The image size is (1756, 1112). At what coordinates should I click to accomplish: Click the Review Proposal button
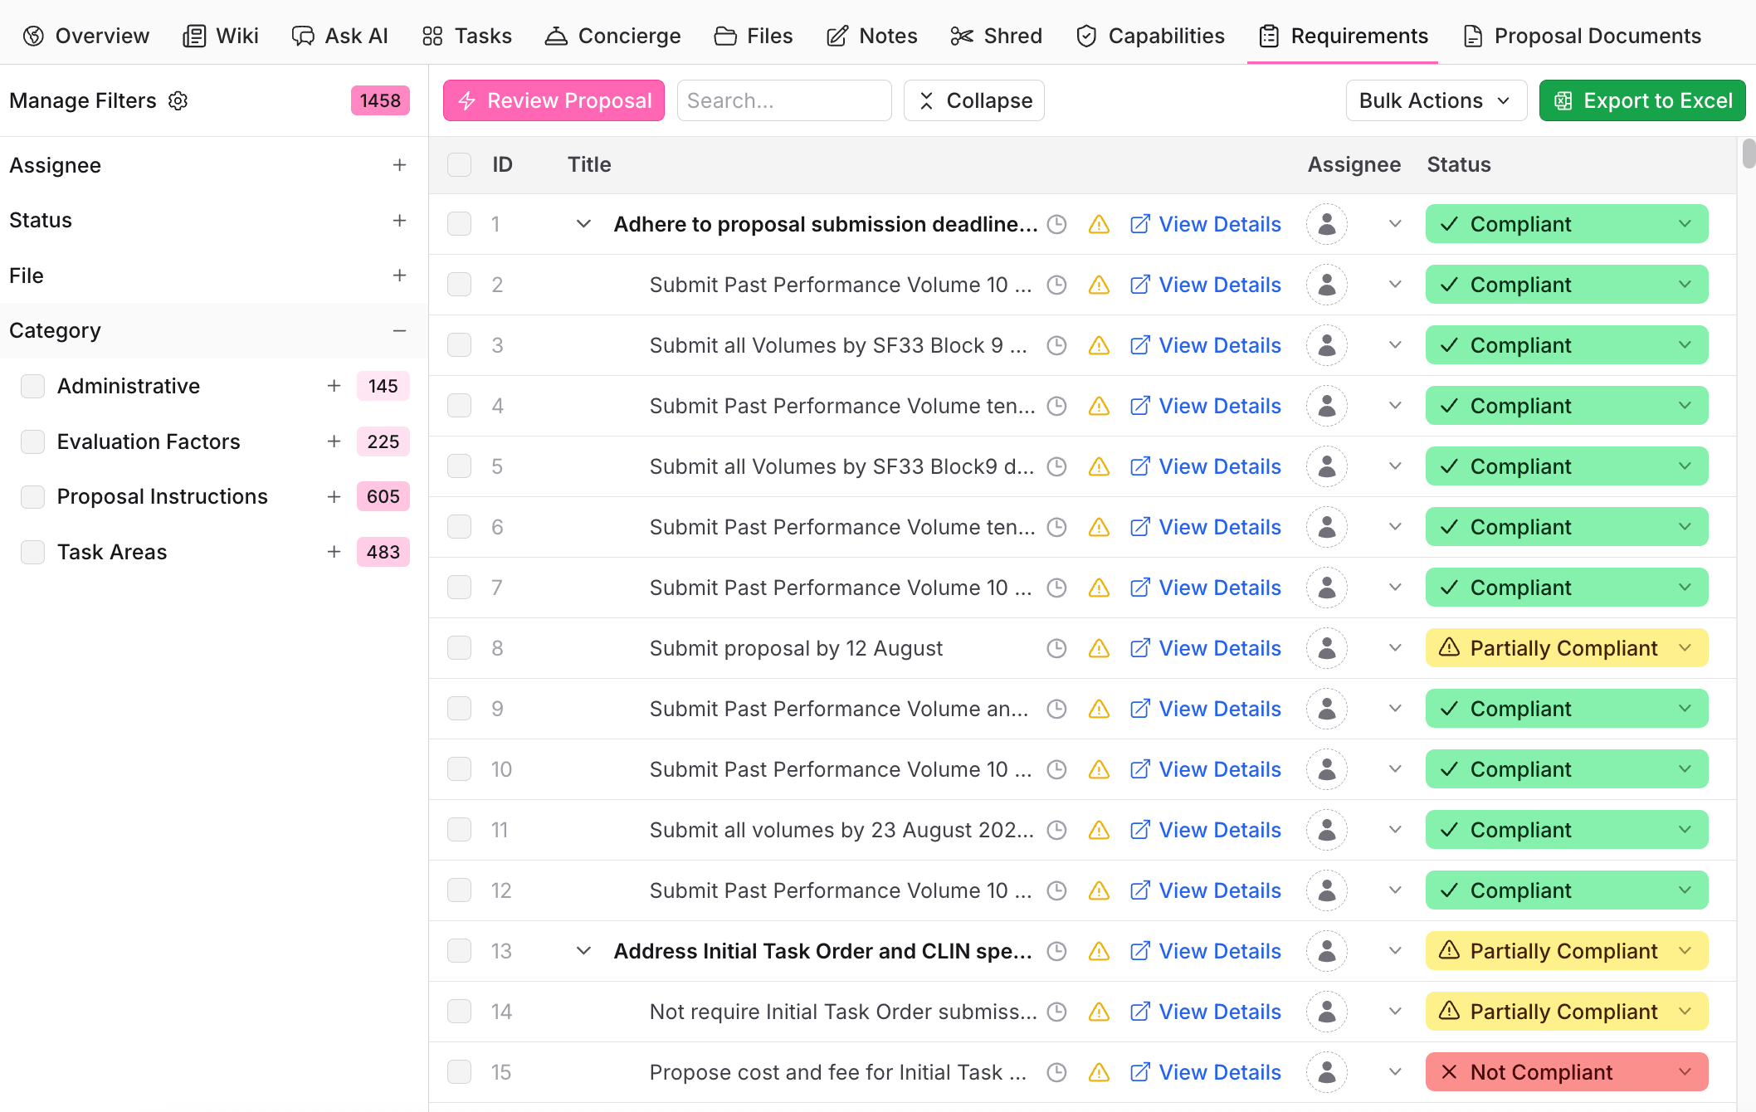click(x=554, y=100)
